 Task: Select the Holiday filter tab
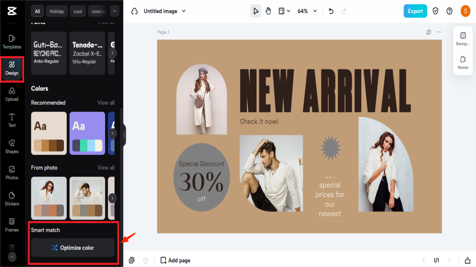click(x=57, y=11)
